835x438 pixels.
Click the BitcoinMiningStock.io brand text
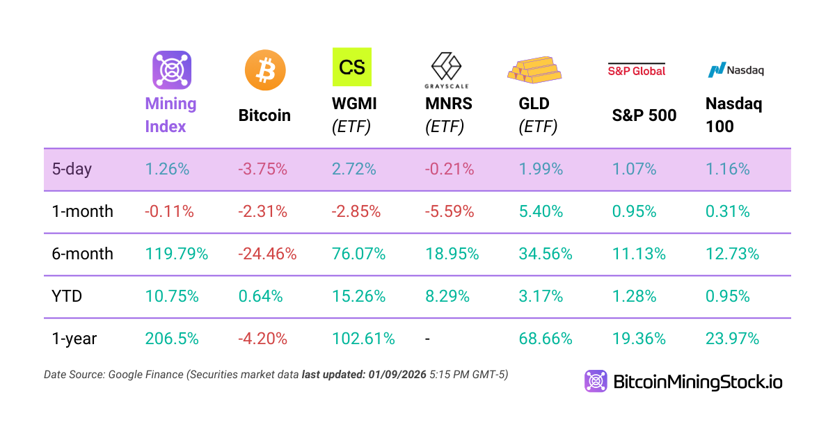click(x=697, y=382)
